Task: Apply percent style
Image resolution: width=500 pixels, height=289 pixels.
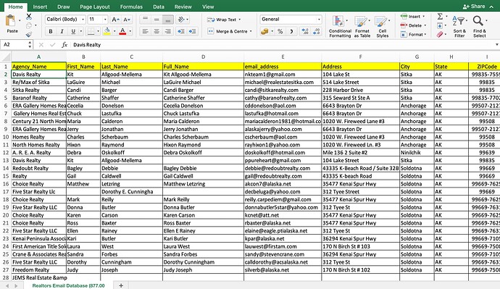Action: click(x=280, y=31)
